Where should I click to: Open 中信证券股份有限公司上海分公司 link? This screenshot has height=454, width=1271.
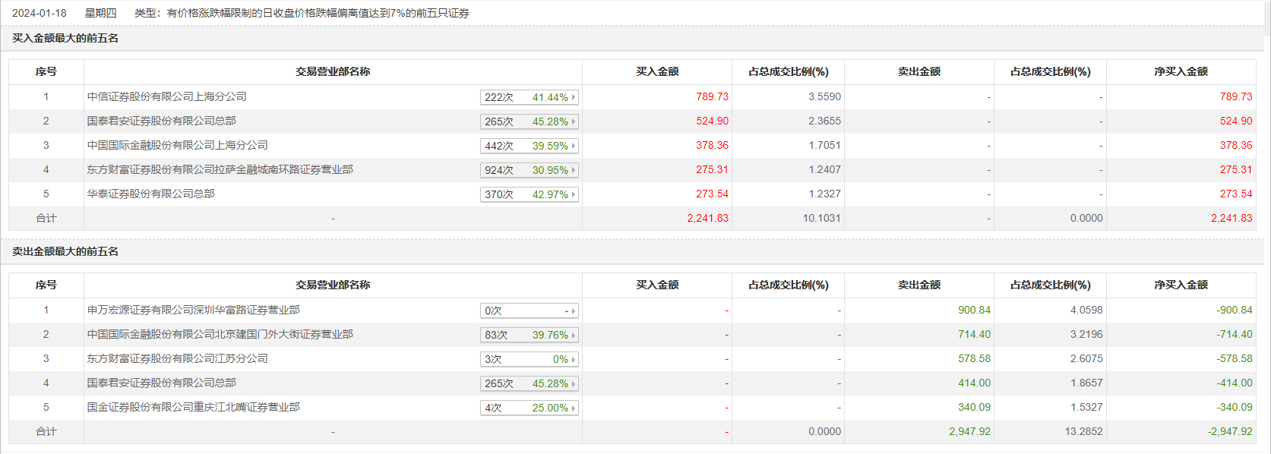(166, 96)
